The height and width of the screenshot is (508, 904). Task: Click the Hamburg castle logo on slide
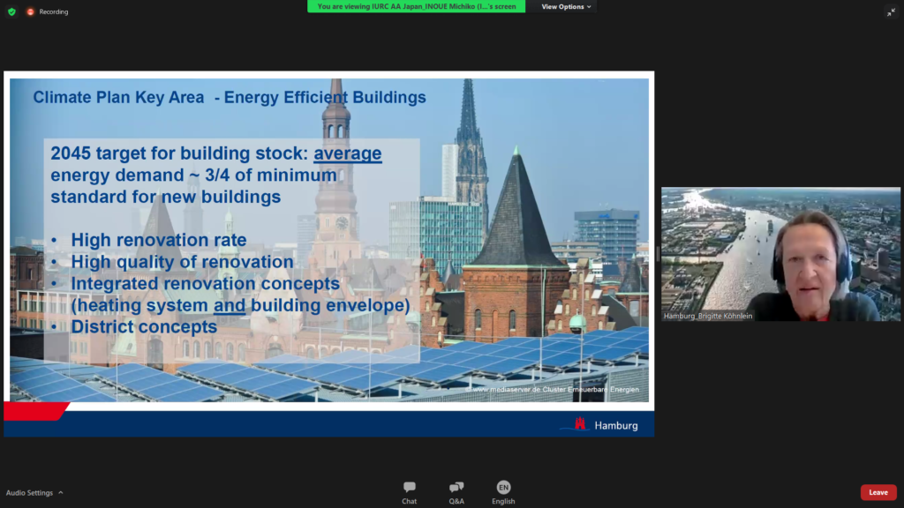click(x=580, y=424)
